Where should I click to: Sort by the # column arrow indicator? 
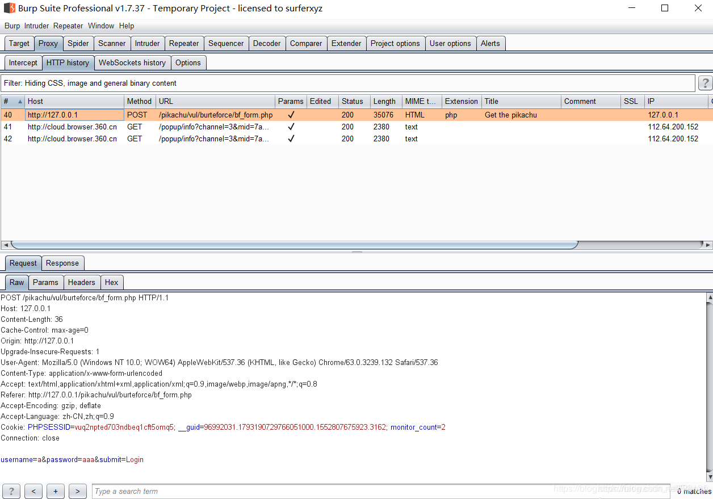(x=20, y=102)
